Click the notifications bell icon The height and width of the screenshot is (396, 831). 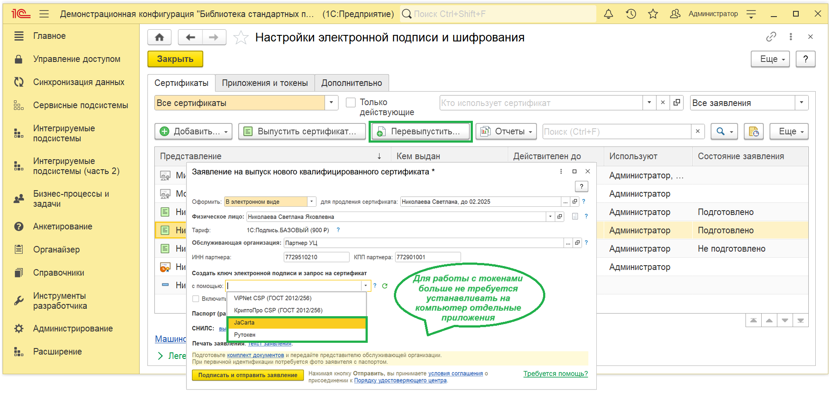(x=608, y=14)
